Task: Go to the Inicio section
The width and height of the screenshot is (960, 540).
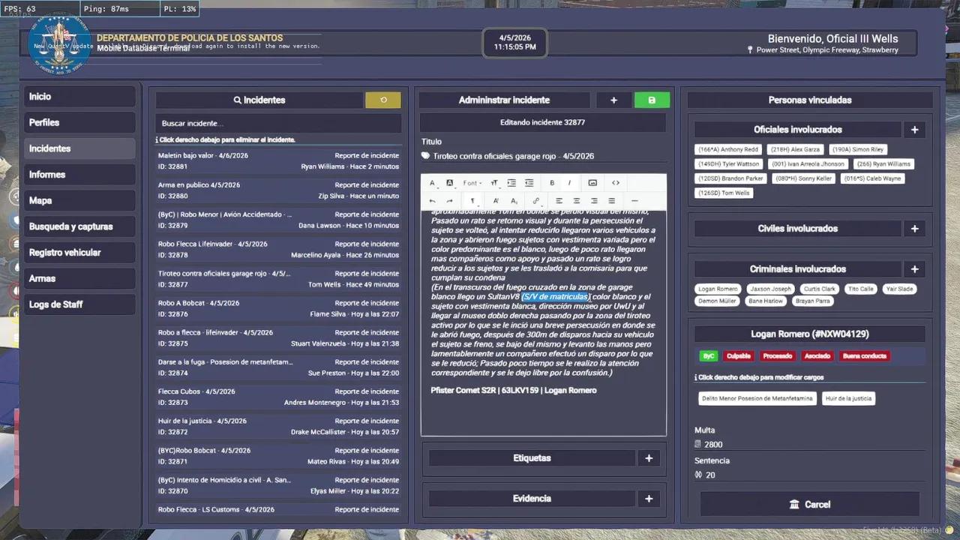Action: click(79, 97)
